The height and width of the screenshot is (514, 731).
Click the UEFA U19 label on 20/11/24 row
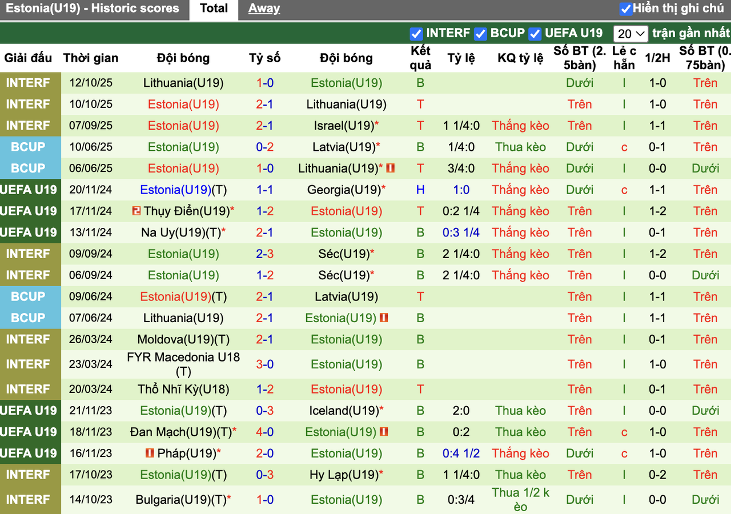click(28, 190)
